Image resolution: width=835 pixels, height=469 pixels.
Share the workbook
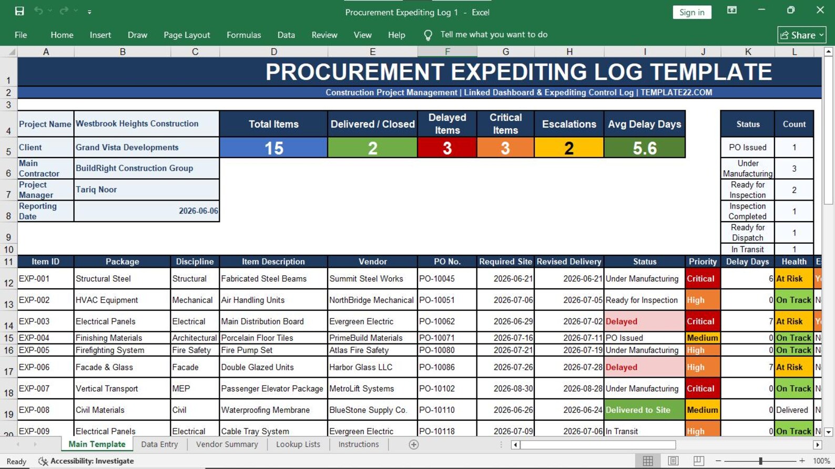(802, 35)
